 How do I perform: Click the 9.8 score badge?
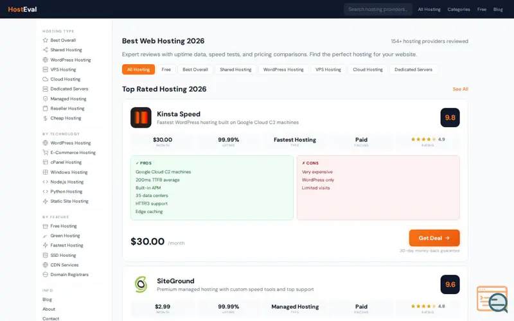point(450,117)
